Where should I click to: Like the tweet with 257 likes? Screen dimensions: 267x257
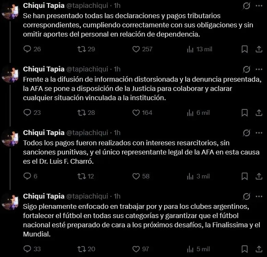coord(136,49)
